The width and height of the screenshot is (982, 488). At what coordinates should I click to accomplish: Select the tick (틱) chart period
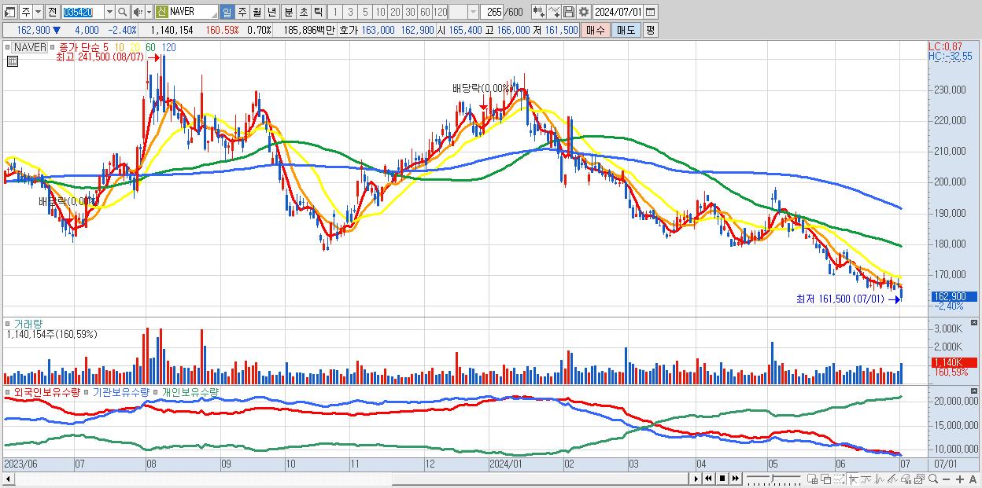point(318,12)
